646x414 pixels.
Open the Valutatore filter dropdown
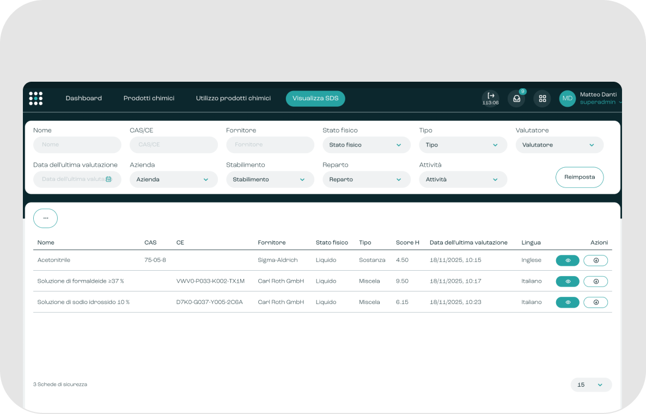(559, 145)
